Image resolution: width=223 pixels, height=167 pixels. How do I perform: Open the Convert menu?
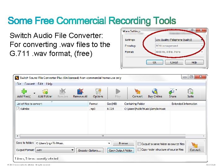(x=29, y=84)
